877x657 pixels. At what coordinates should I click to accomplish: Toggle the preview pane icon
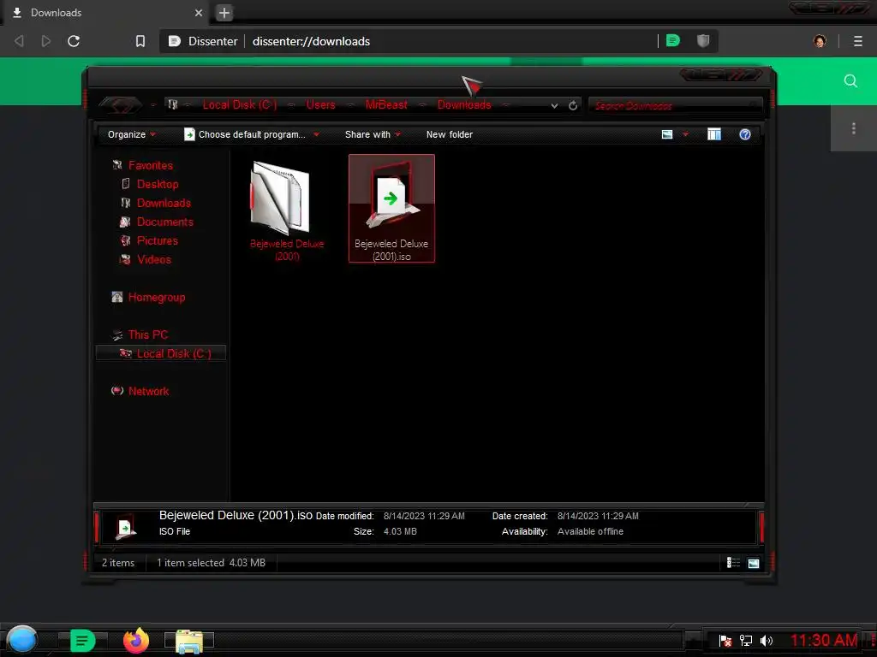(714, 134)
